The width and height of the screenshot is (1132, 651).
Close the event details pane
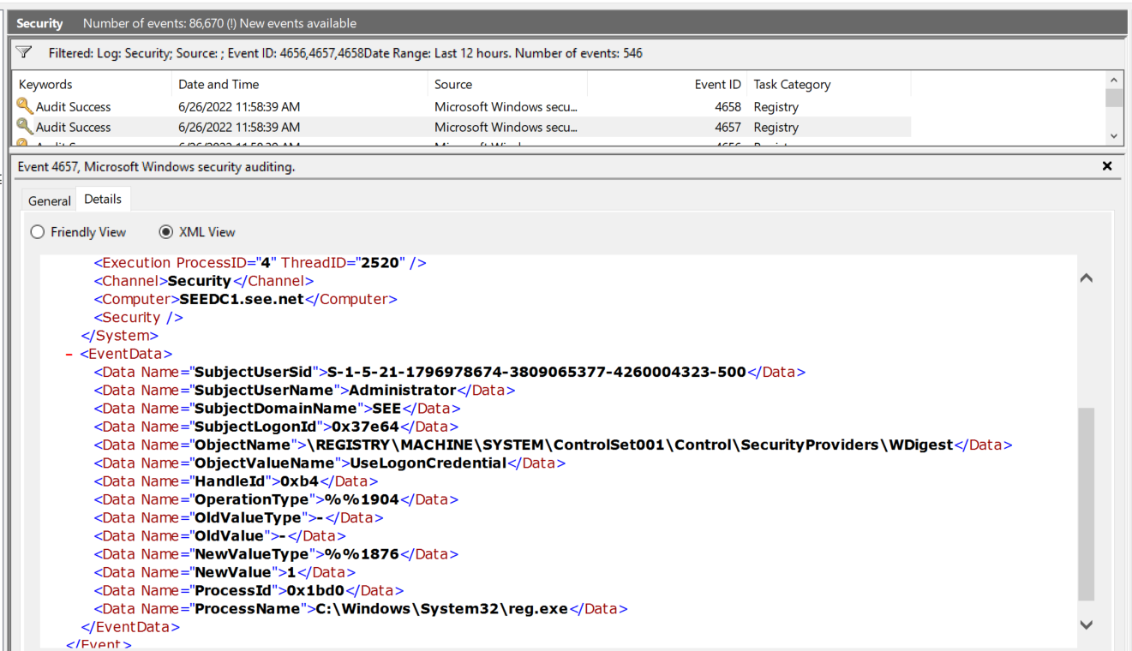1107,166
